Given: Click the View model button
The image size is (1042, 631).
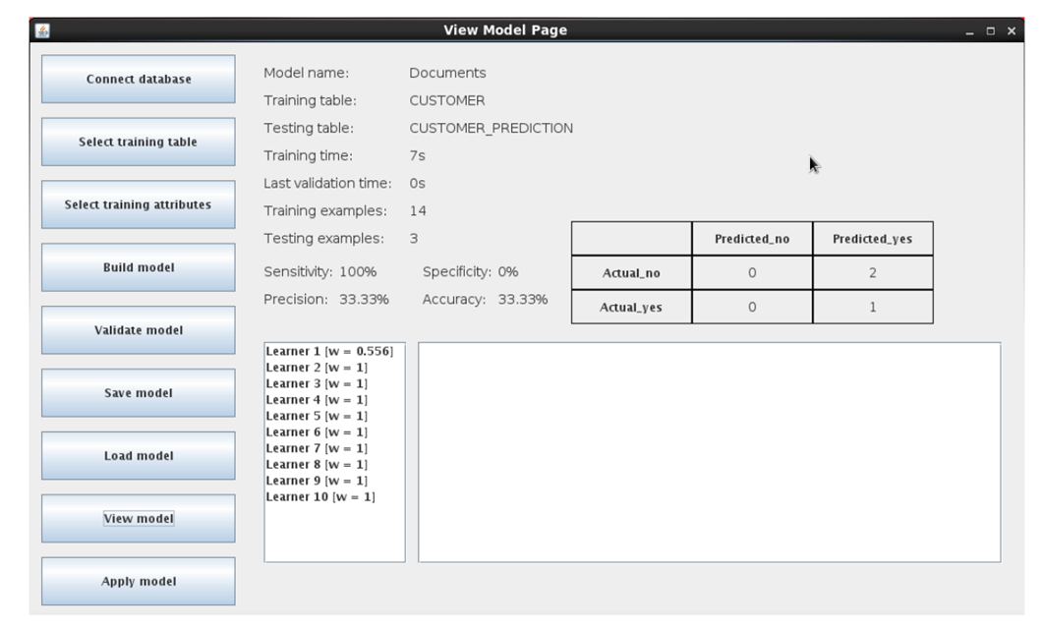Looking at the screenshot, I should 138,519.
